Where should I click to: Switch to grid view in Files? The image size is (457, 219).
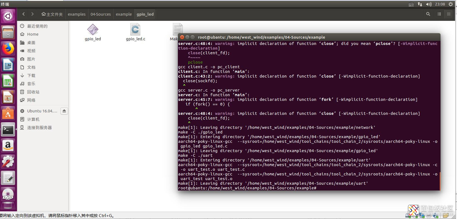pos(449,14)
